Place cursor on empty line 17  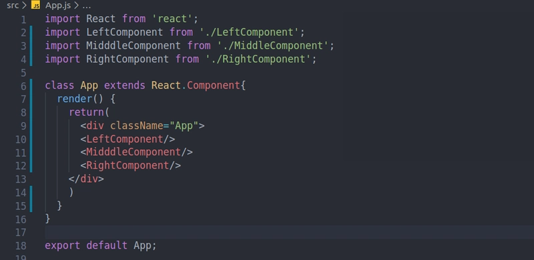pos(289,232)
